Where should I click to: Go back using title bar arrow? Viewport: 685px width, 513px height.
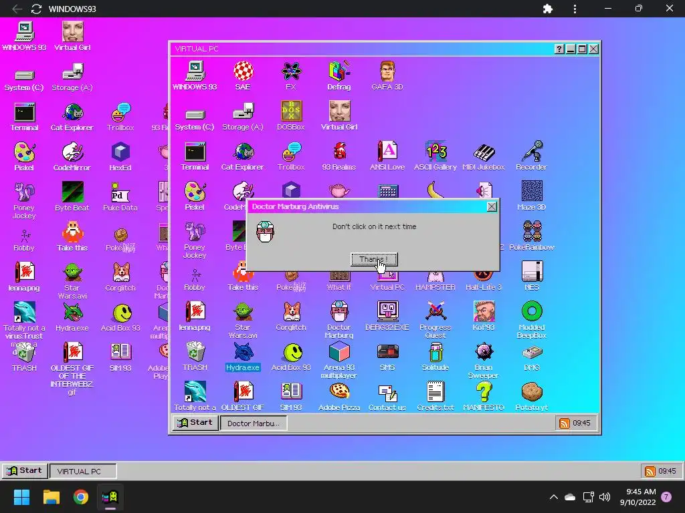coord(17,9)
